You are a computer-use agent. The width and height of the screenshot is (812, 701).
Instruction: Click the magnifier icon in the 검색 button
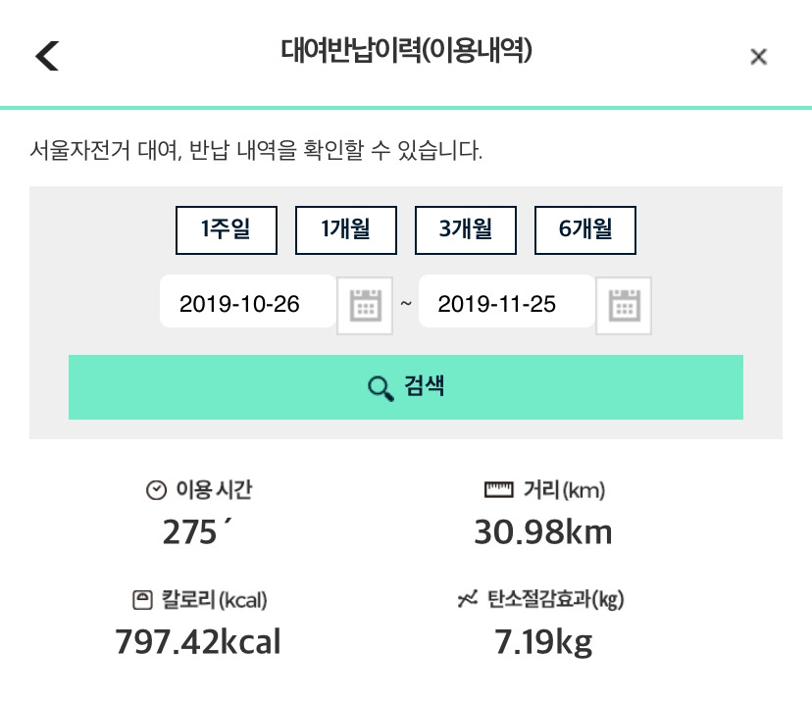click(x=379, y=386)
